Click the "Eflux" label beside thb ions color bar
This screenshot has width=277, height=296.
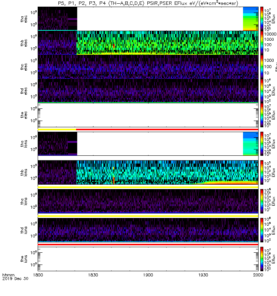pos(274,172)
